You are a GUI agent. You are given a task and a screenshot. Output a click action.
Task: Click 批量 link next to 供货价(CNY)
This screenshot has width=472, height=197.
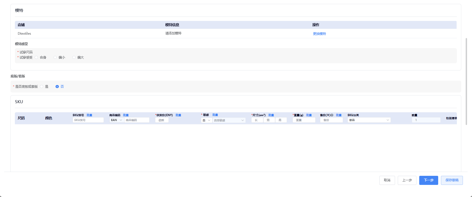(178, 115)
